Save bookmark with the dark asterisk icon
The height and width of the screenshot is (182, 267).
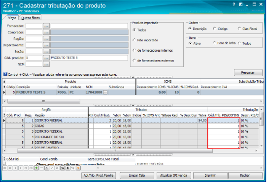[68, 168]
